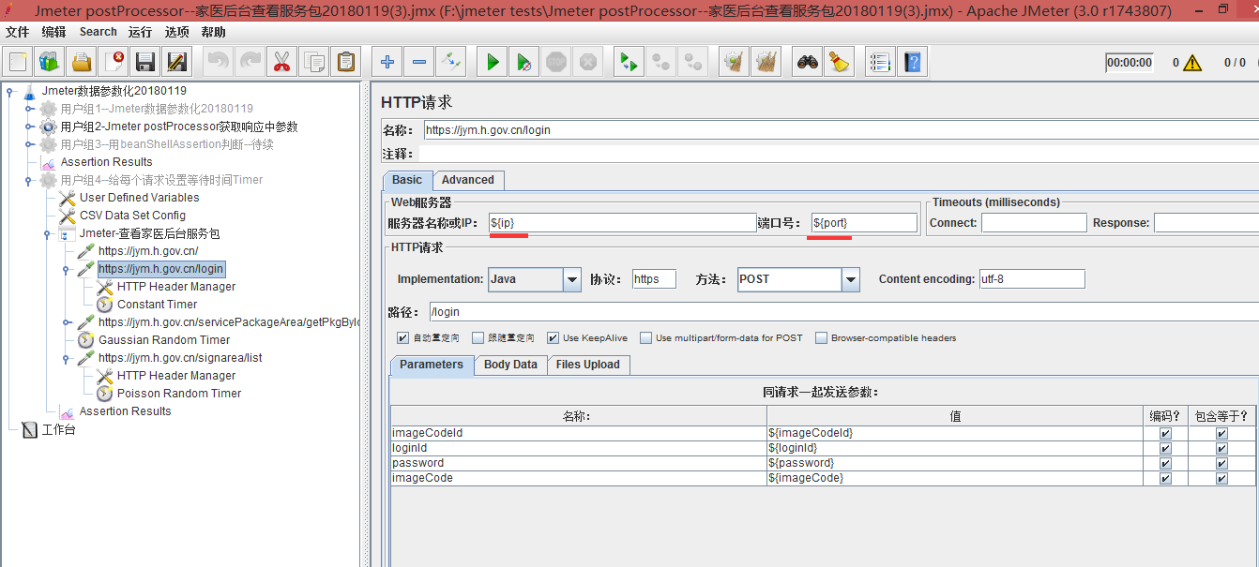Toggle 编码 checkbox in imageCodeId row

click(x=1165, y=433)
